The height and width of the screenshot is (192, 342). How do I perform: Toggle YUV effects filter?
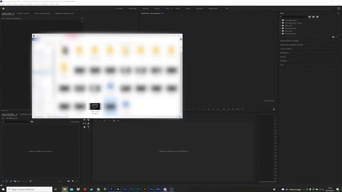tap(317, 17)
